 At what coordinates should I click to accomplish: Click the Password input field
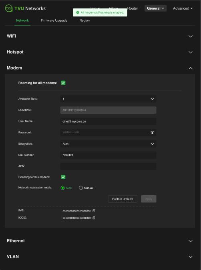(108, 133)
